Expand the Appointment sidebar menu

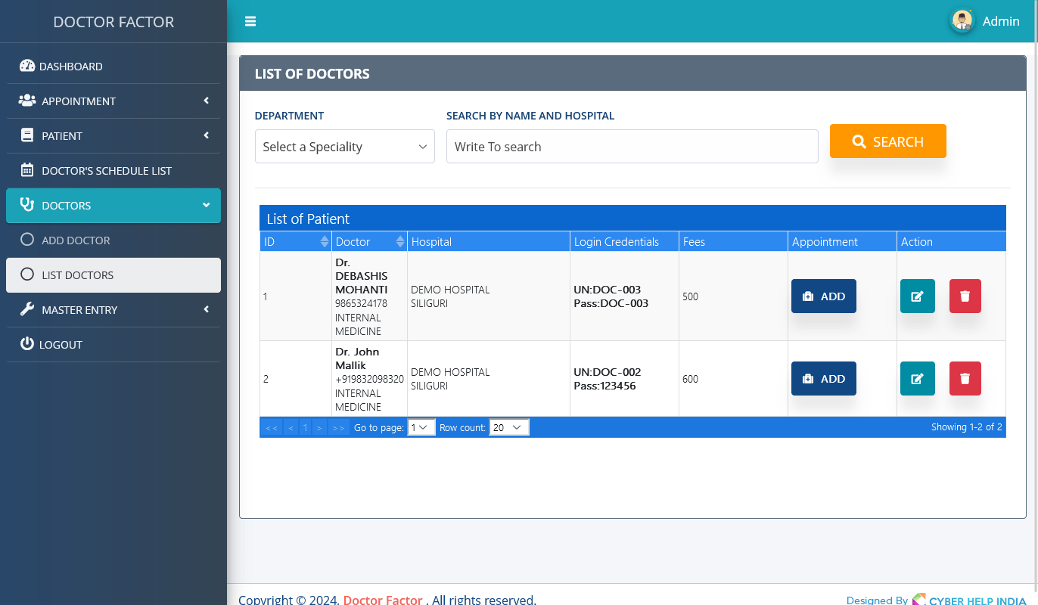113,101
